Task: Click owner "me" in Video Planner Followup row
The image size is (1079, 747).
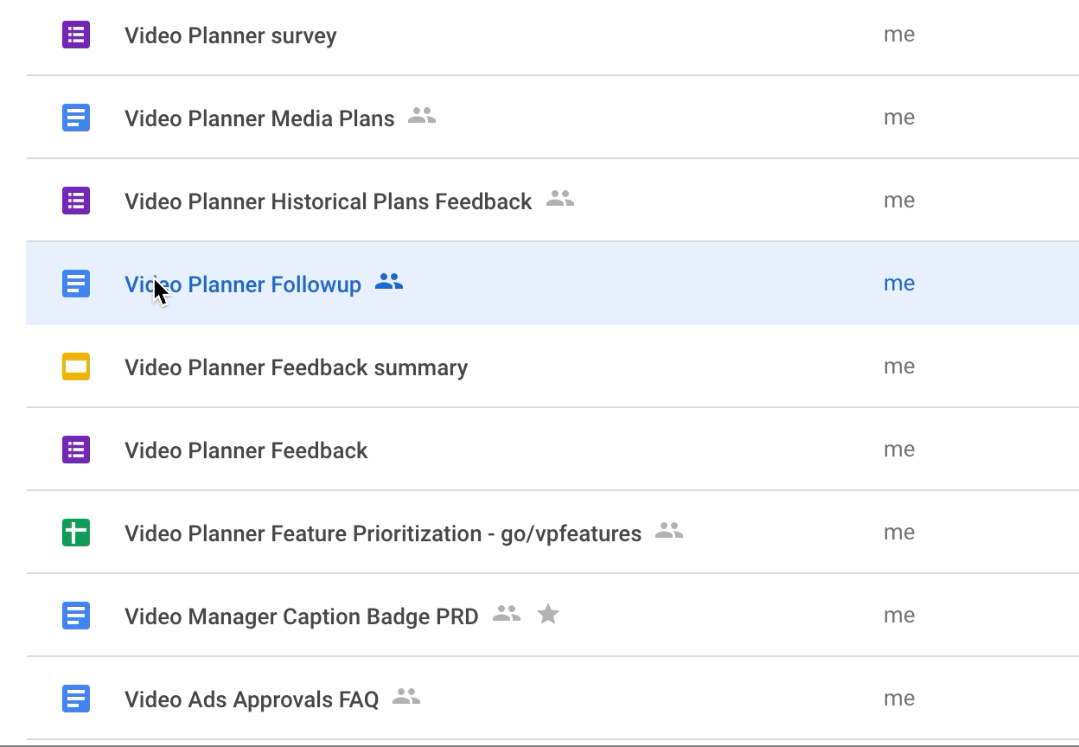Action: (x=899, y=284)
